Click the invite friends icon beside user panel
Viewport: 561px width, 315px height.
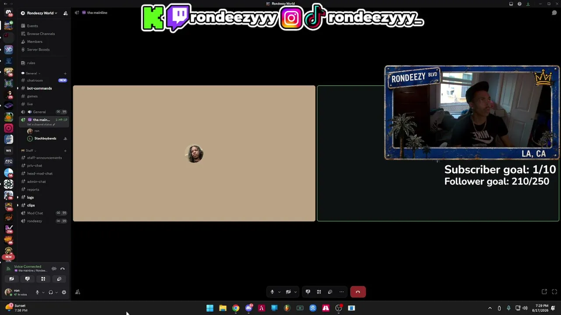tap(78, 292)
